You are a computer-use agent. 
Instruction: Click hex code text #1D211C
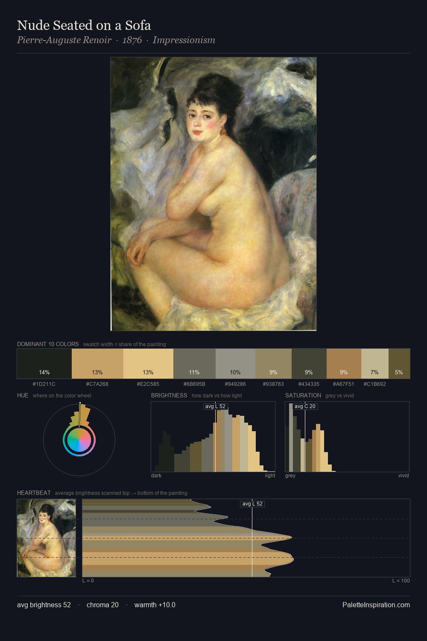click(44, 384)
